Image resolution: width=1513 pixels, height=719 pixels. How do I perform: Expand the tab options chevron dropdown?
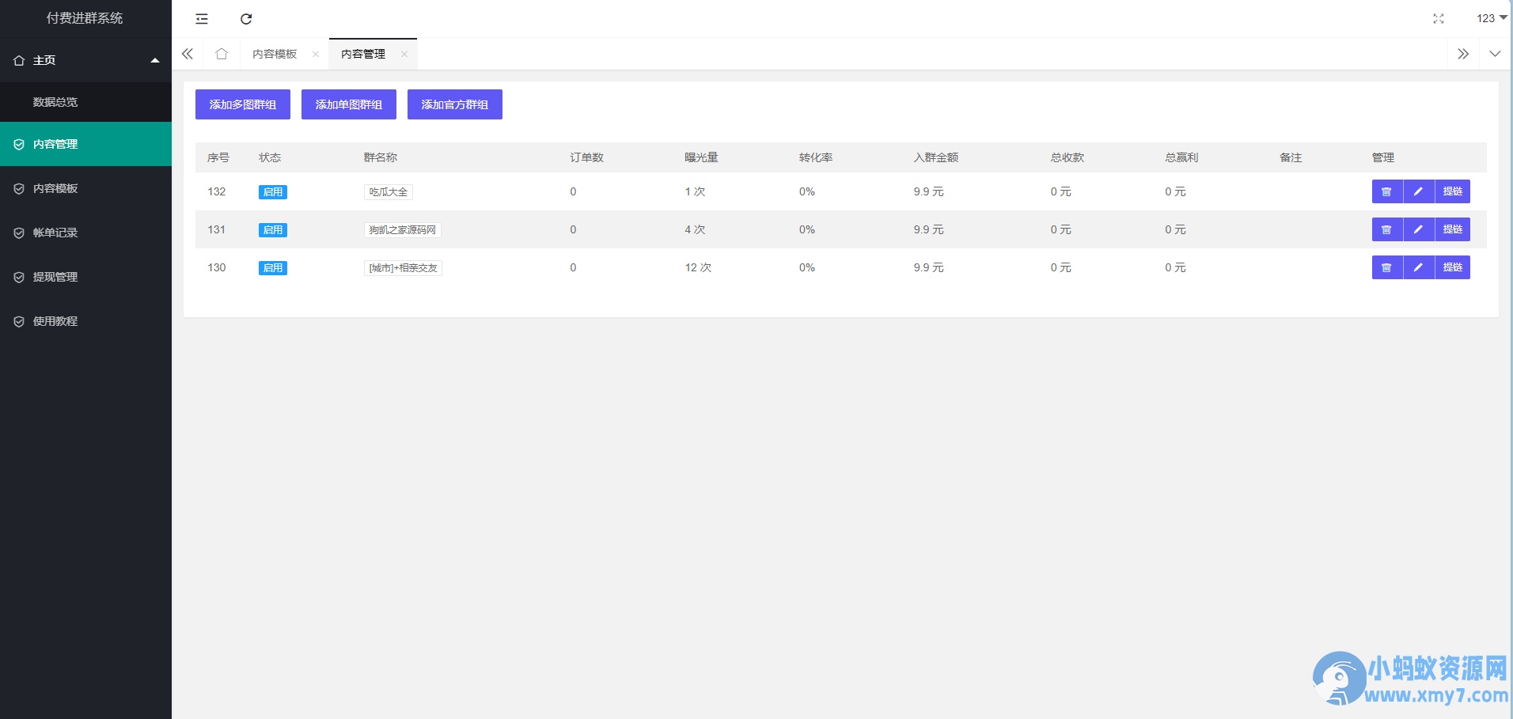click(1495, 54)
